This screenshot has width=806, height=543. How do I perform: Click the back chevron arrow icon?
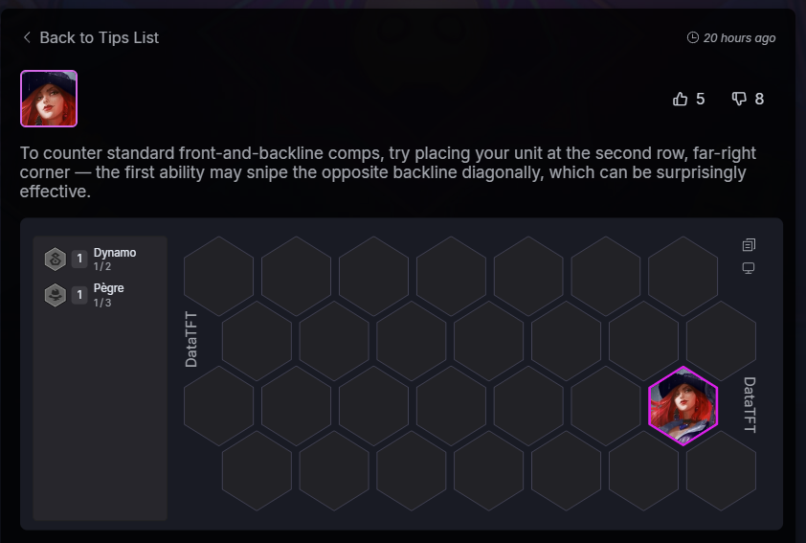[x=27, y=37]
